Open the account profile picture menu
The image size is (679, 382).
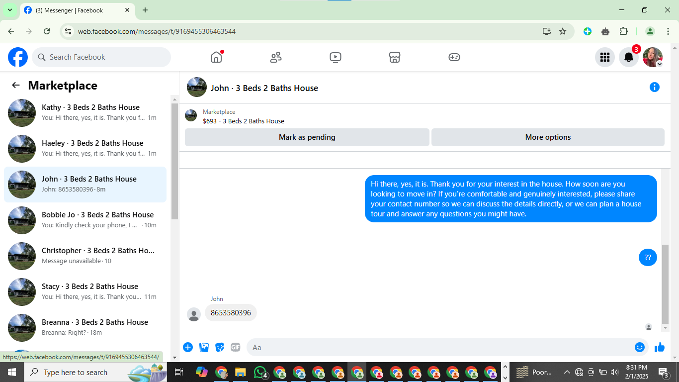pos(653,57)
